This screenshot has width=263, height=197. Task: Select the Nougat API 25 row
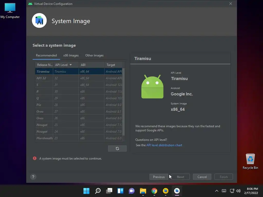click(79, 125)
